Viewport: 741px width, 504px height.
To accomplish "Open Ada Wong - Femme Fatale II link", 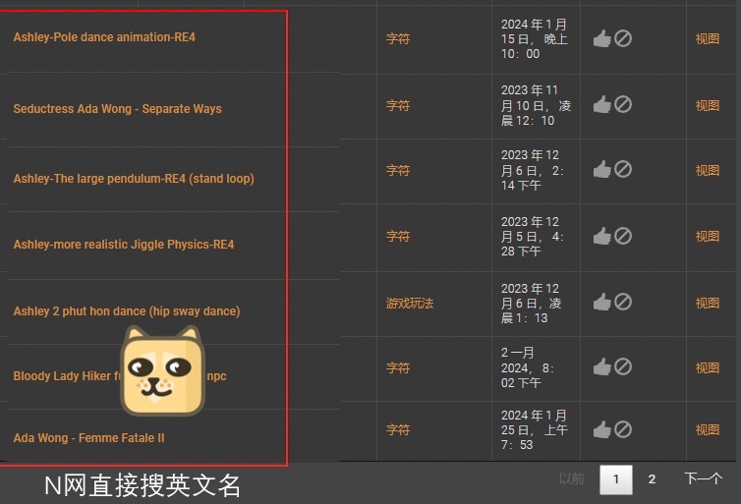I will pos(88,438).
